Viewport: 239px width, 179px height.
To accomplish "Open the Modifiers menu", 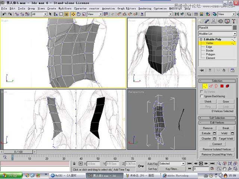I will (65, 8).
